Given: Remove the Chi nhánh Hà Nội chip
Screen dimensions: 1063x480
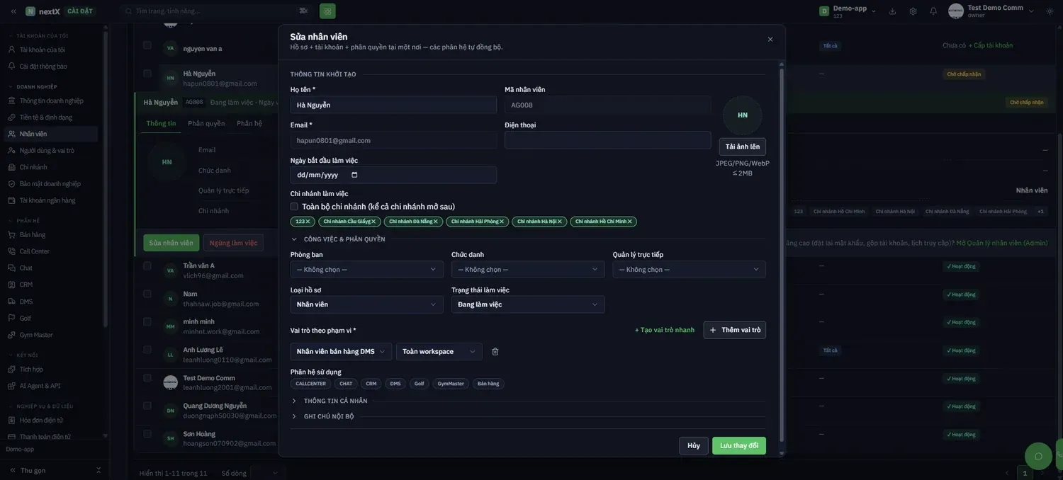Looking at the screenshot, I should (560, 222).
